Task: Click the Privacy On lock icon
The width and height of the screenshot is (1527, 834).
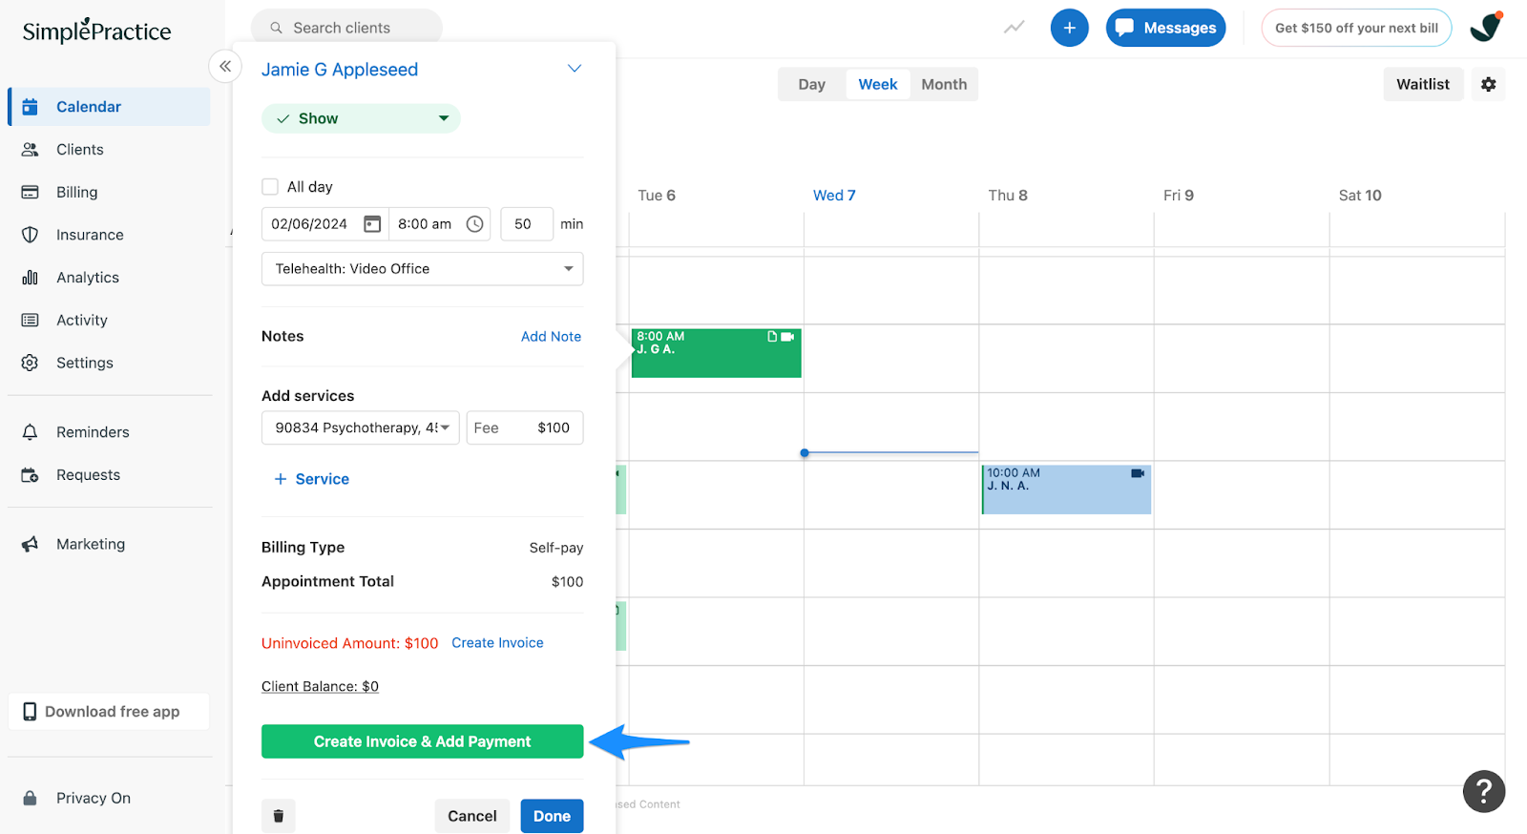Action: click(30, 798)
